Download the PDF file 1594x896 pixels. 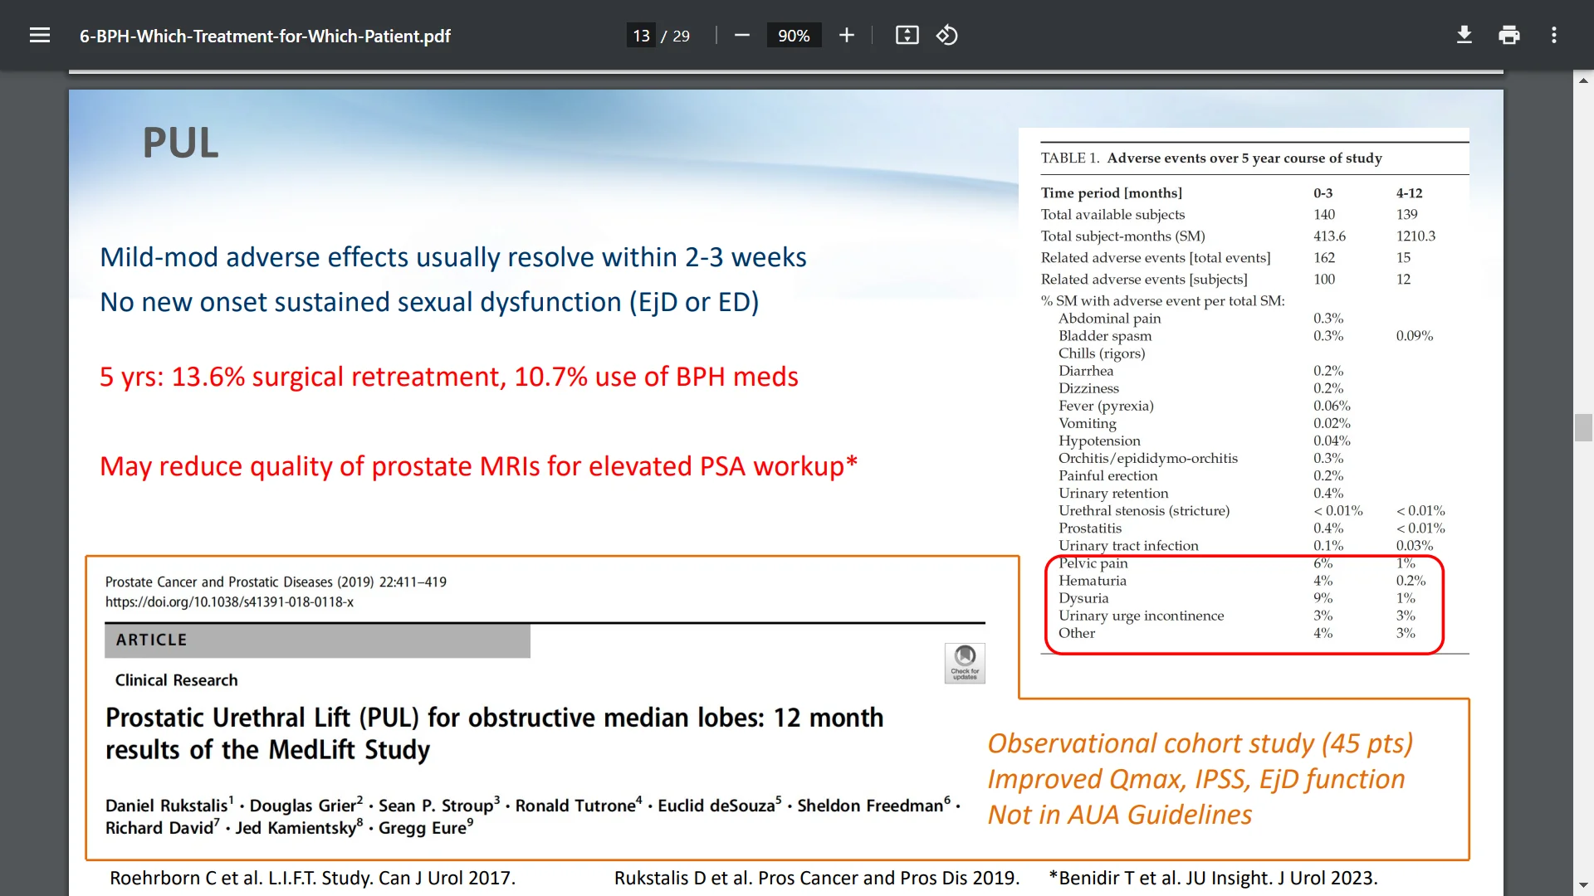click(1464, 35)
